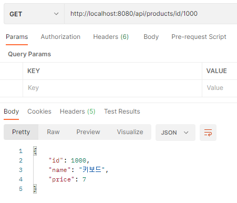
Task: Open the response Headers (5) tab
Action: click(77, 111)
